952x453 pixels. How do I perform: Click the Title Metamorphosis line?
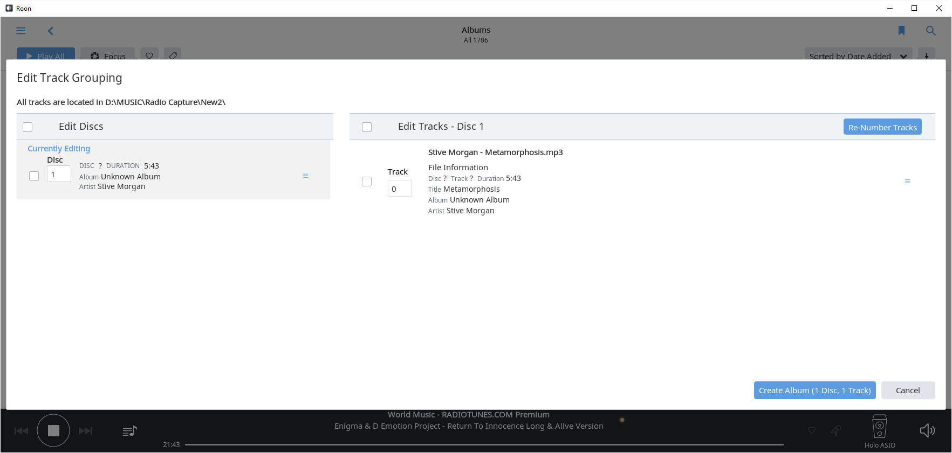pyautogui.click(x=464, y=189)
